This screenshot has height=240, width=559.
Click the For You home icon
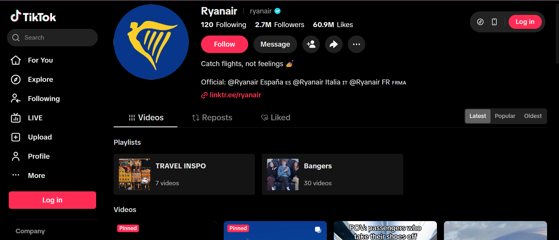(x=16, y=60)
